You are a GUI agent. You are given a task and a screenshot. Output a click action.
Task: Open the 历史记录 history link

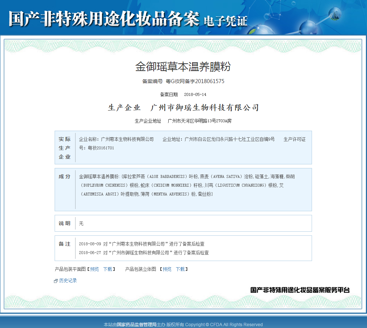pos(68,281)
